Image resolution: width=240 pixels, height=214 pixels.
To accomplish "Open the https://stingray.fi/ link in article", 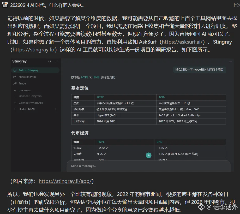I will [x=33, y=50].
